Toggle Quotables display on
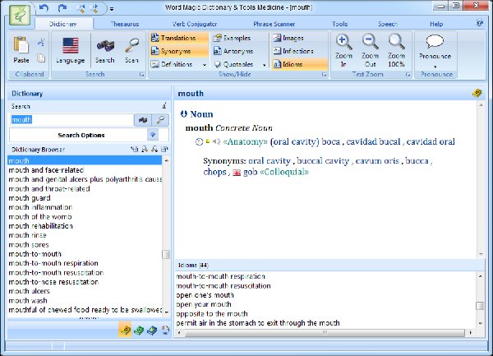493x356 pixels. [x=233, y=64]
